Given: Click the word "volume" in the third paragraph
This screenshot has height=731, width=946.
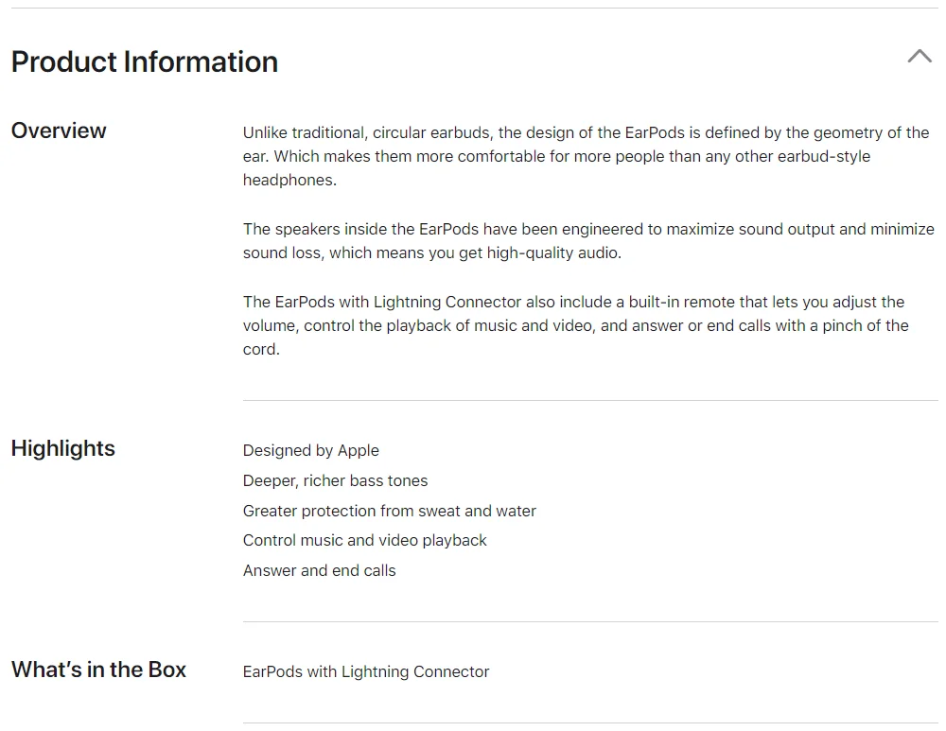Looking at the screenshot, I should click(269, 325).
